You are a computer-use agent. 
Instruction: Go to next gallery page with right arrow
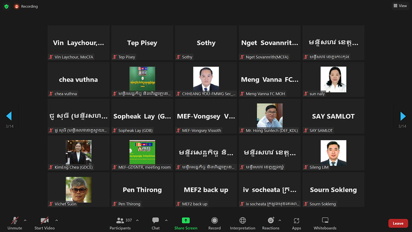point(403,116)
